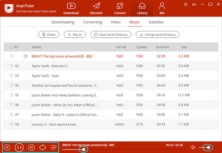The width and height of the screenshot is (222, 153).
Task: Select 'Justin Bieber - What Do You Mean' row
Action: pos(111,105)
